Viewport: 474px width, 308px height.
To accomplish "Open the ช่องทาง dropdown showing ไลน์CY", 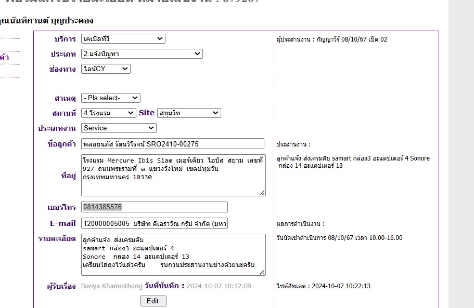I will 106,69.
